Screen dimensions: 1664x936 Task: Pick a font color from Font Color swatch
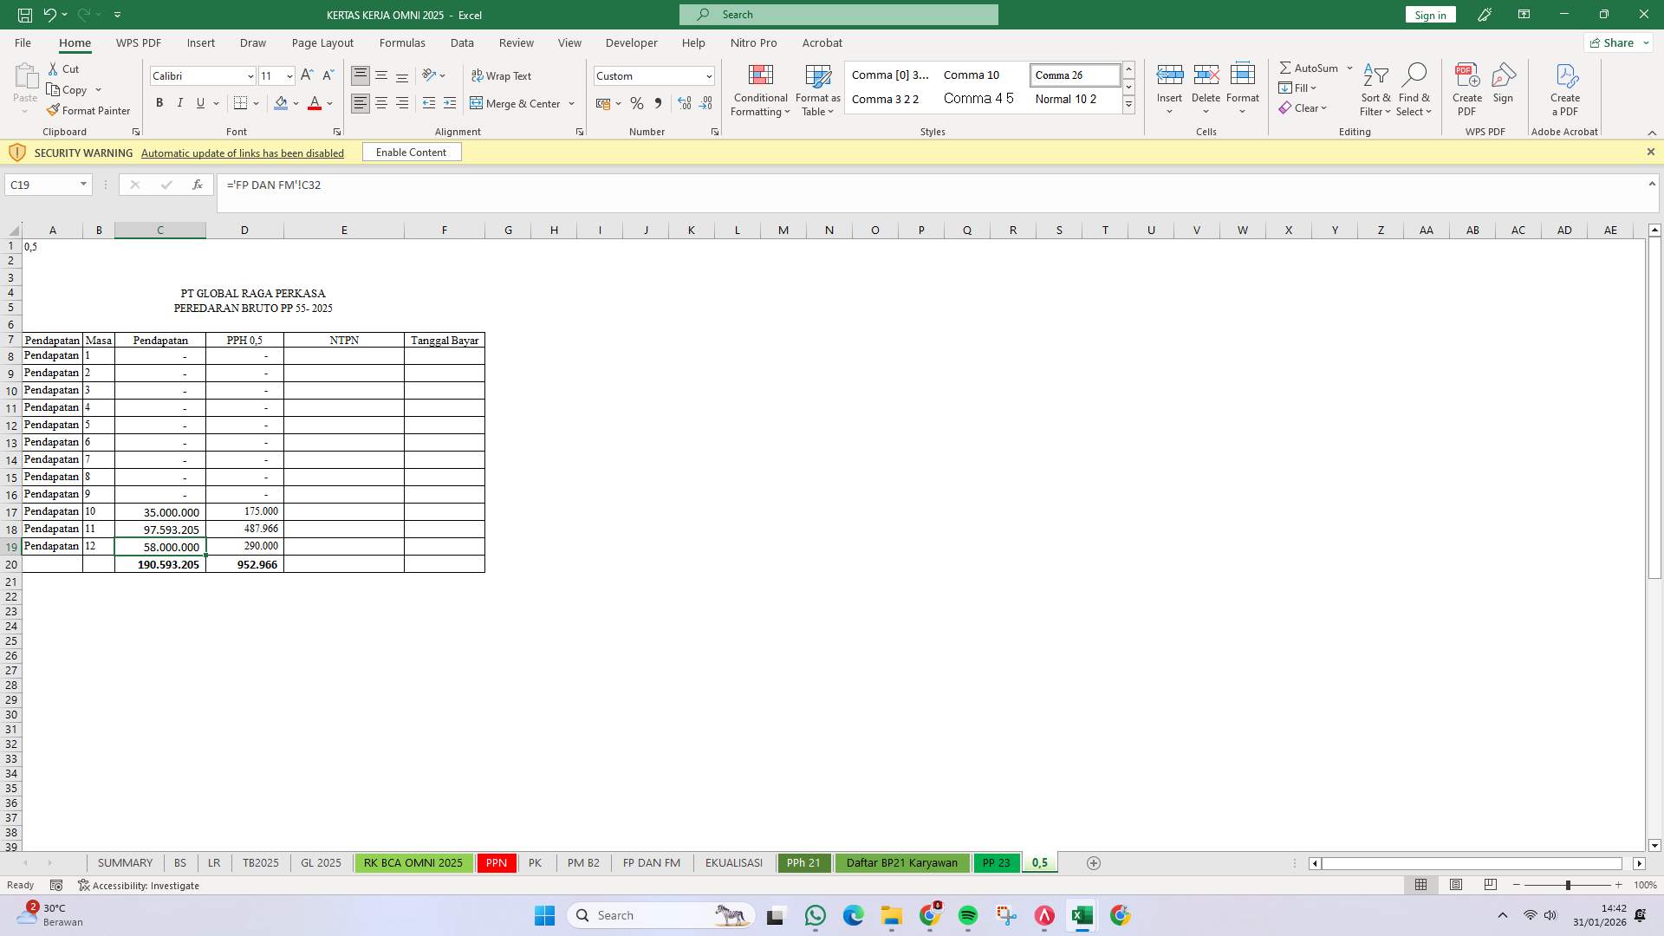(315, 104)
